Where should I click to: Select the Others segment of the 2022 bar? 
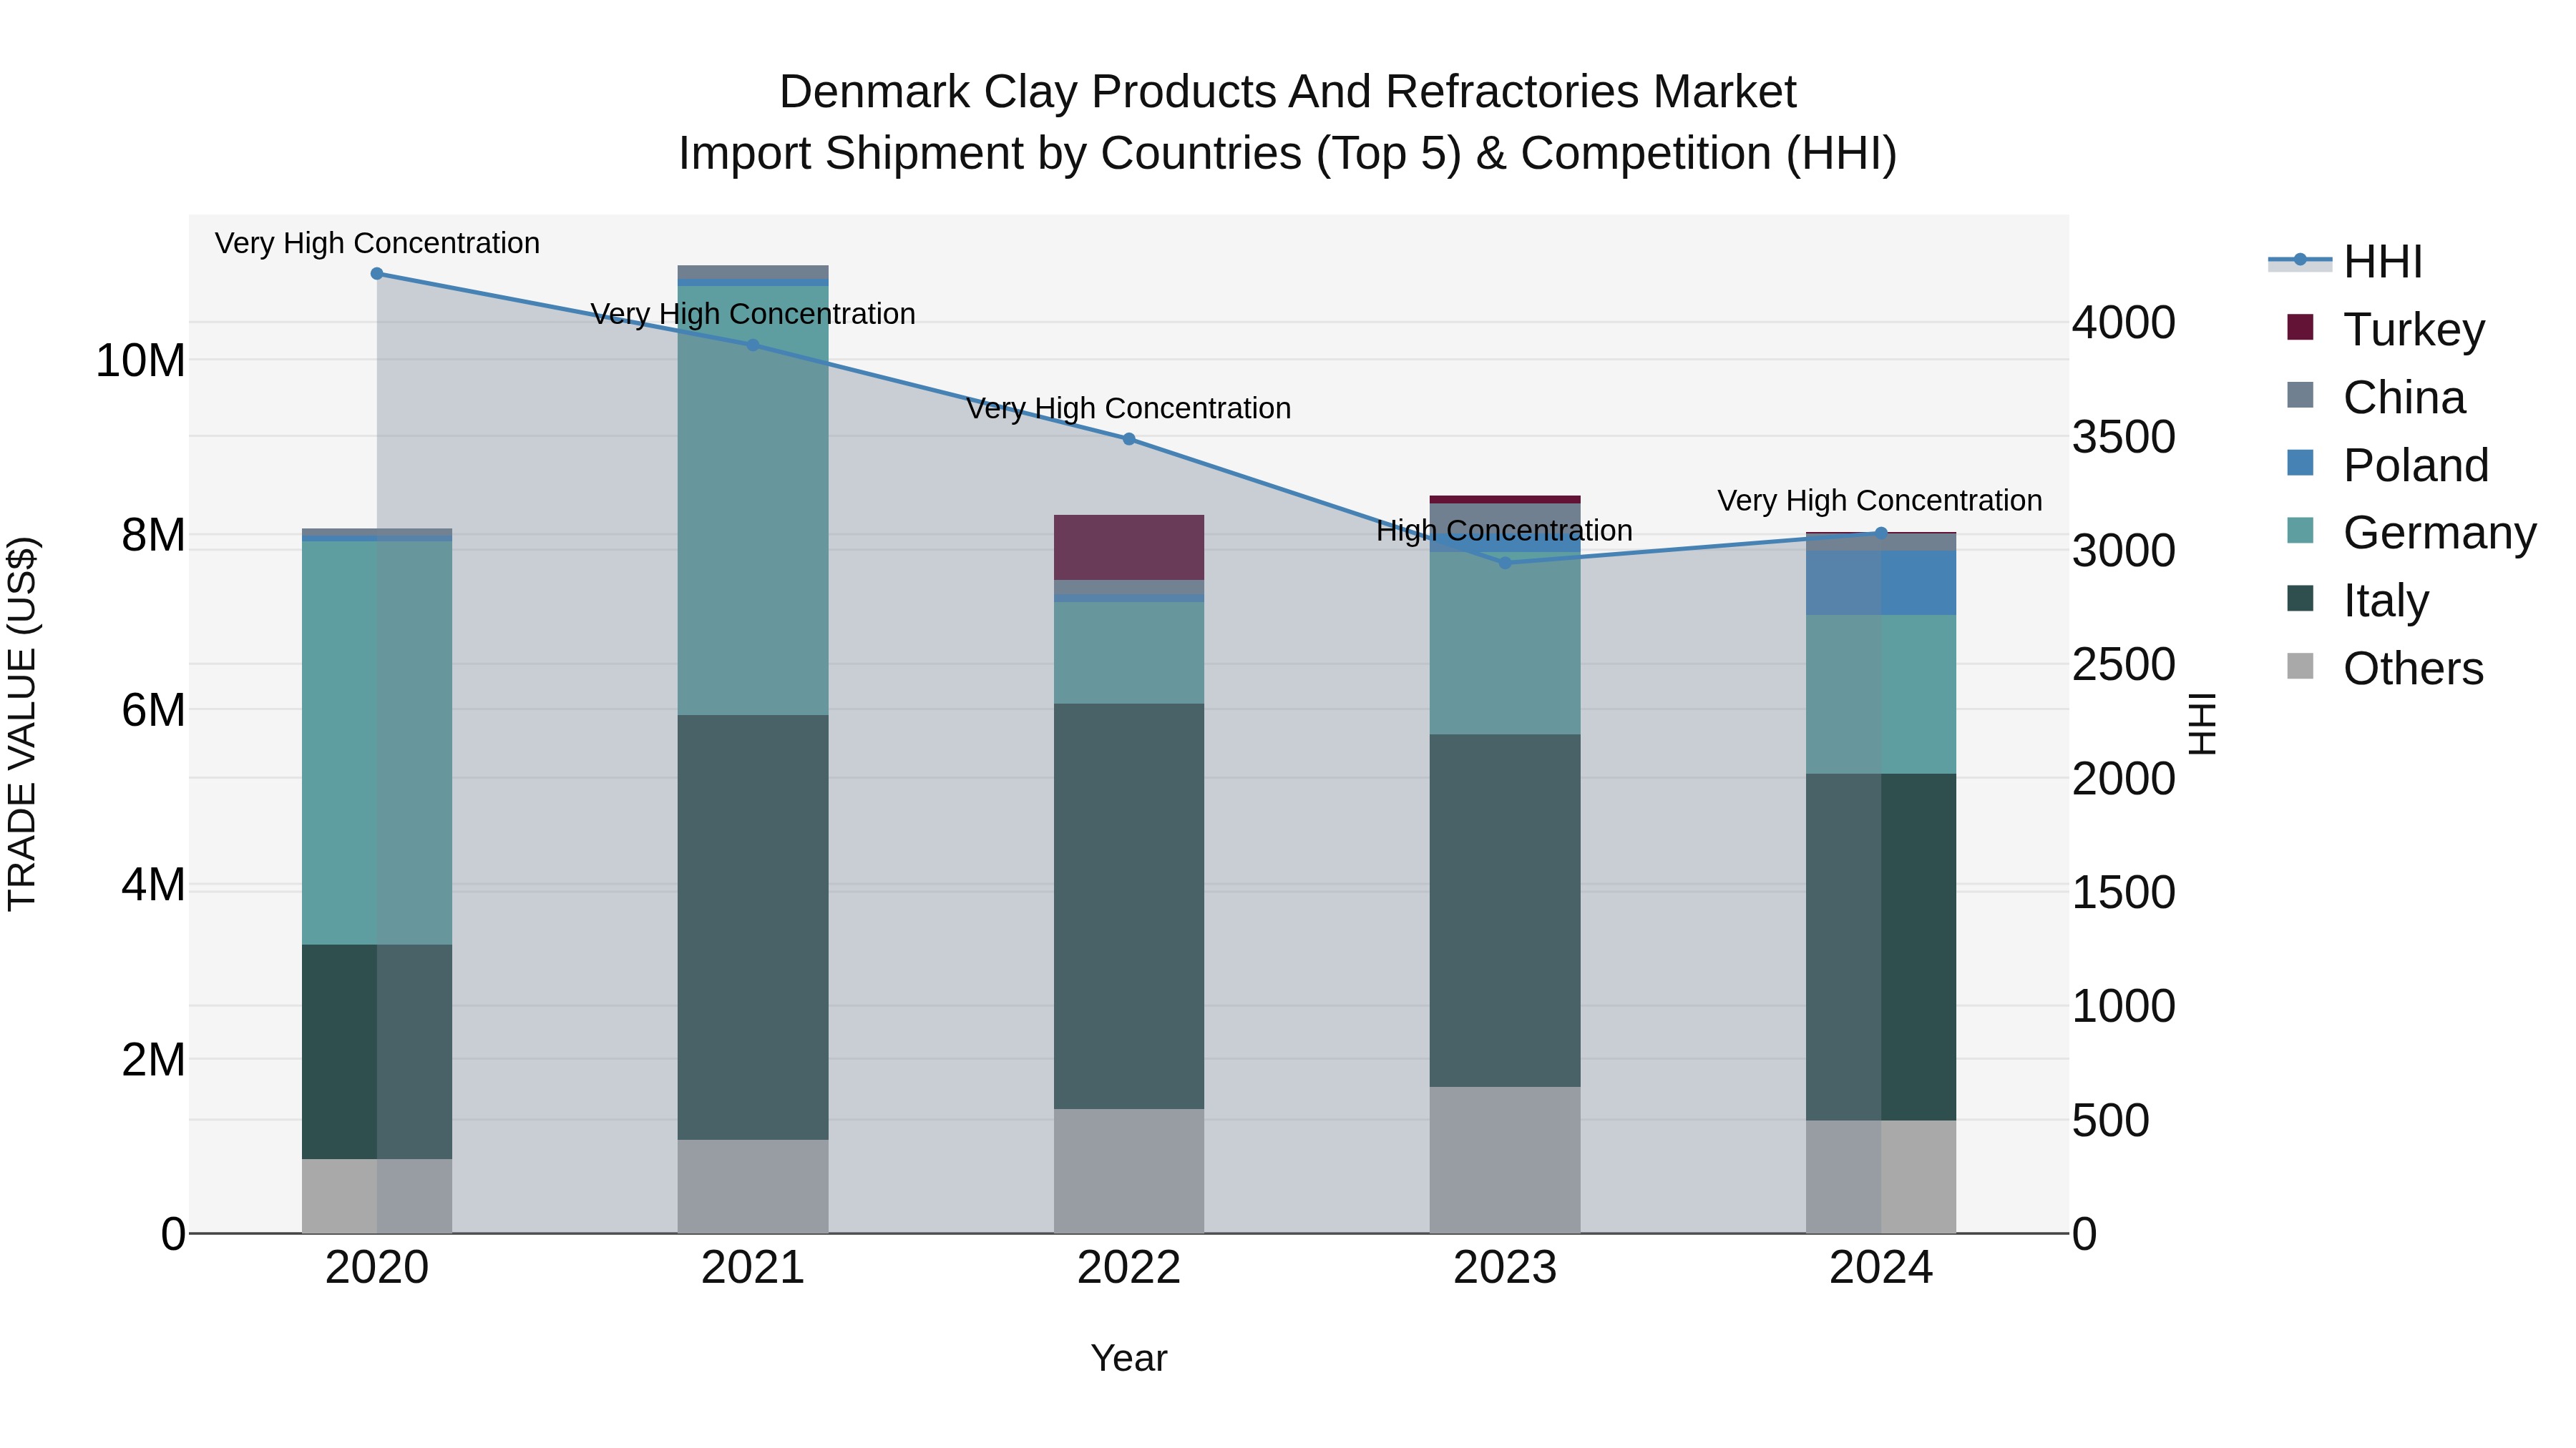pyautogui.click(x=1129, y=1171)
